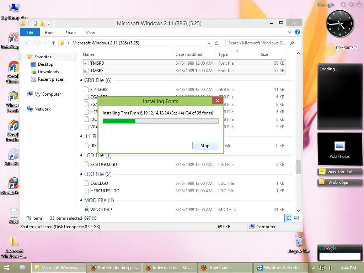Sort by the Date modified column
Screen dimensions: 364x273
189,54
